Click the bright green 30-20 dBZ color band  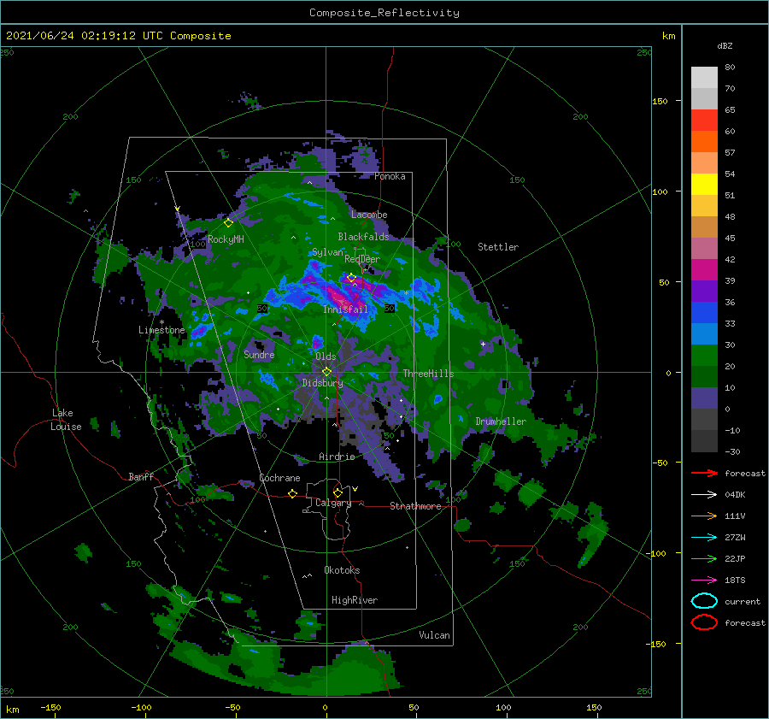tap(704, 355)
